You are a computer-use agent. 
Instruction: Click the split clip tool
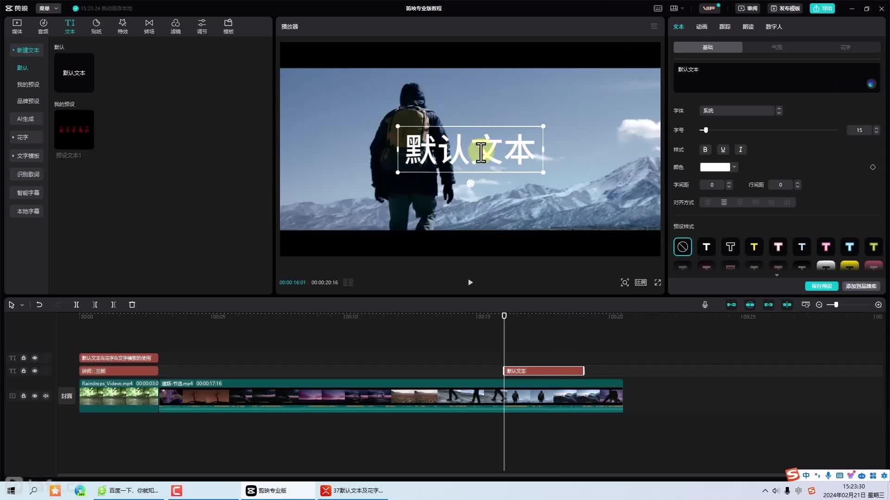tap(76, 305)
